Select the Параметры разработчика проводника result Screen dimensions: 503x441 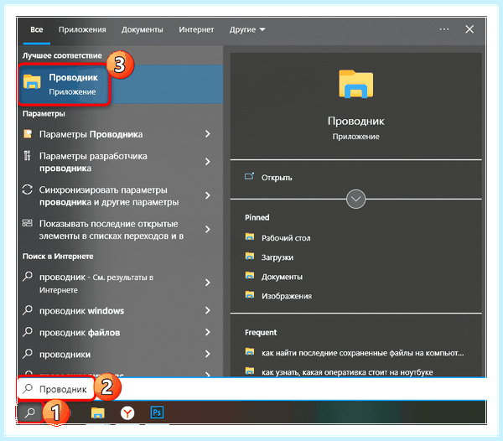[x=121, y=162]
